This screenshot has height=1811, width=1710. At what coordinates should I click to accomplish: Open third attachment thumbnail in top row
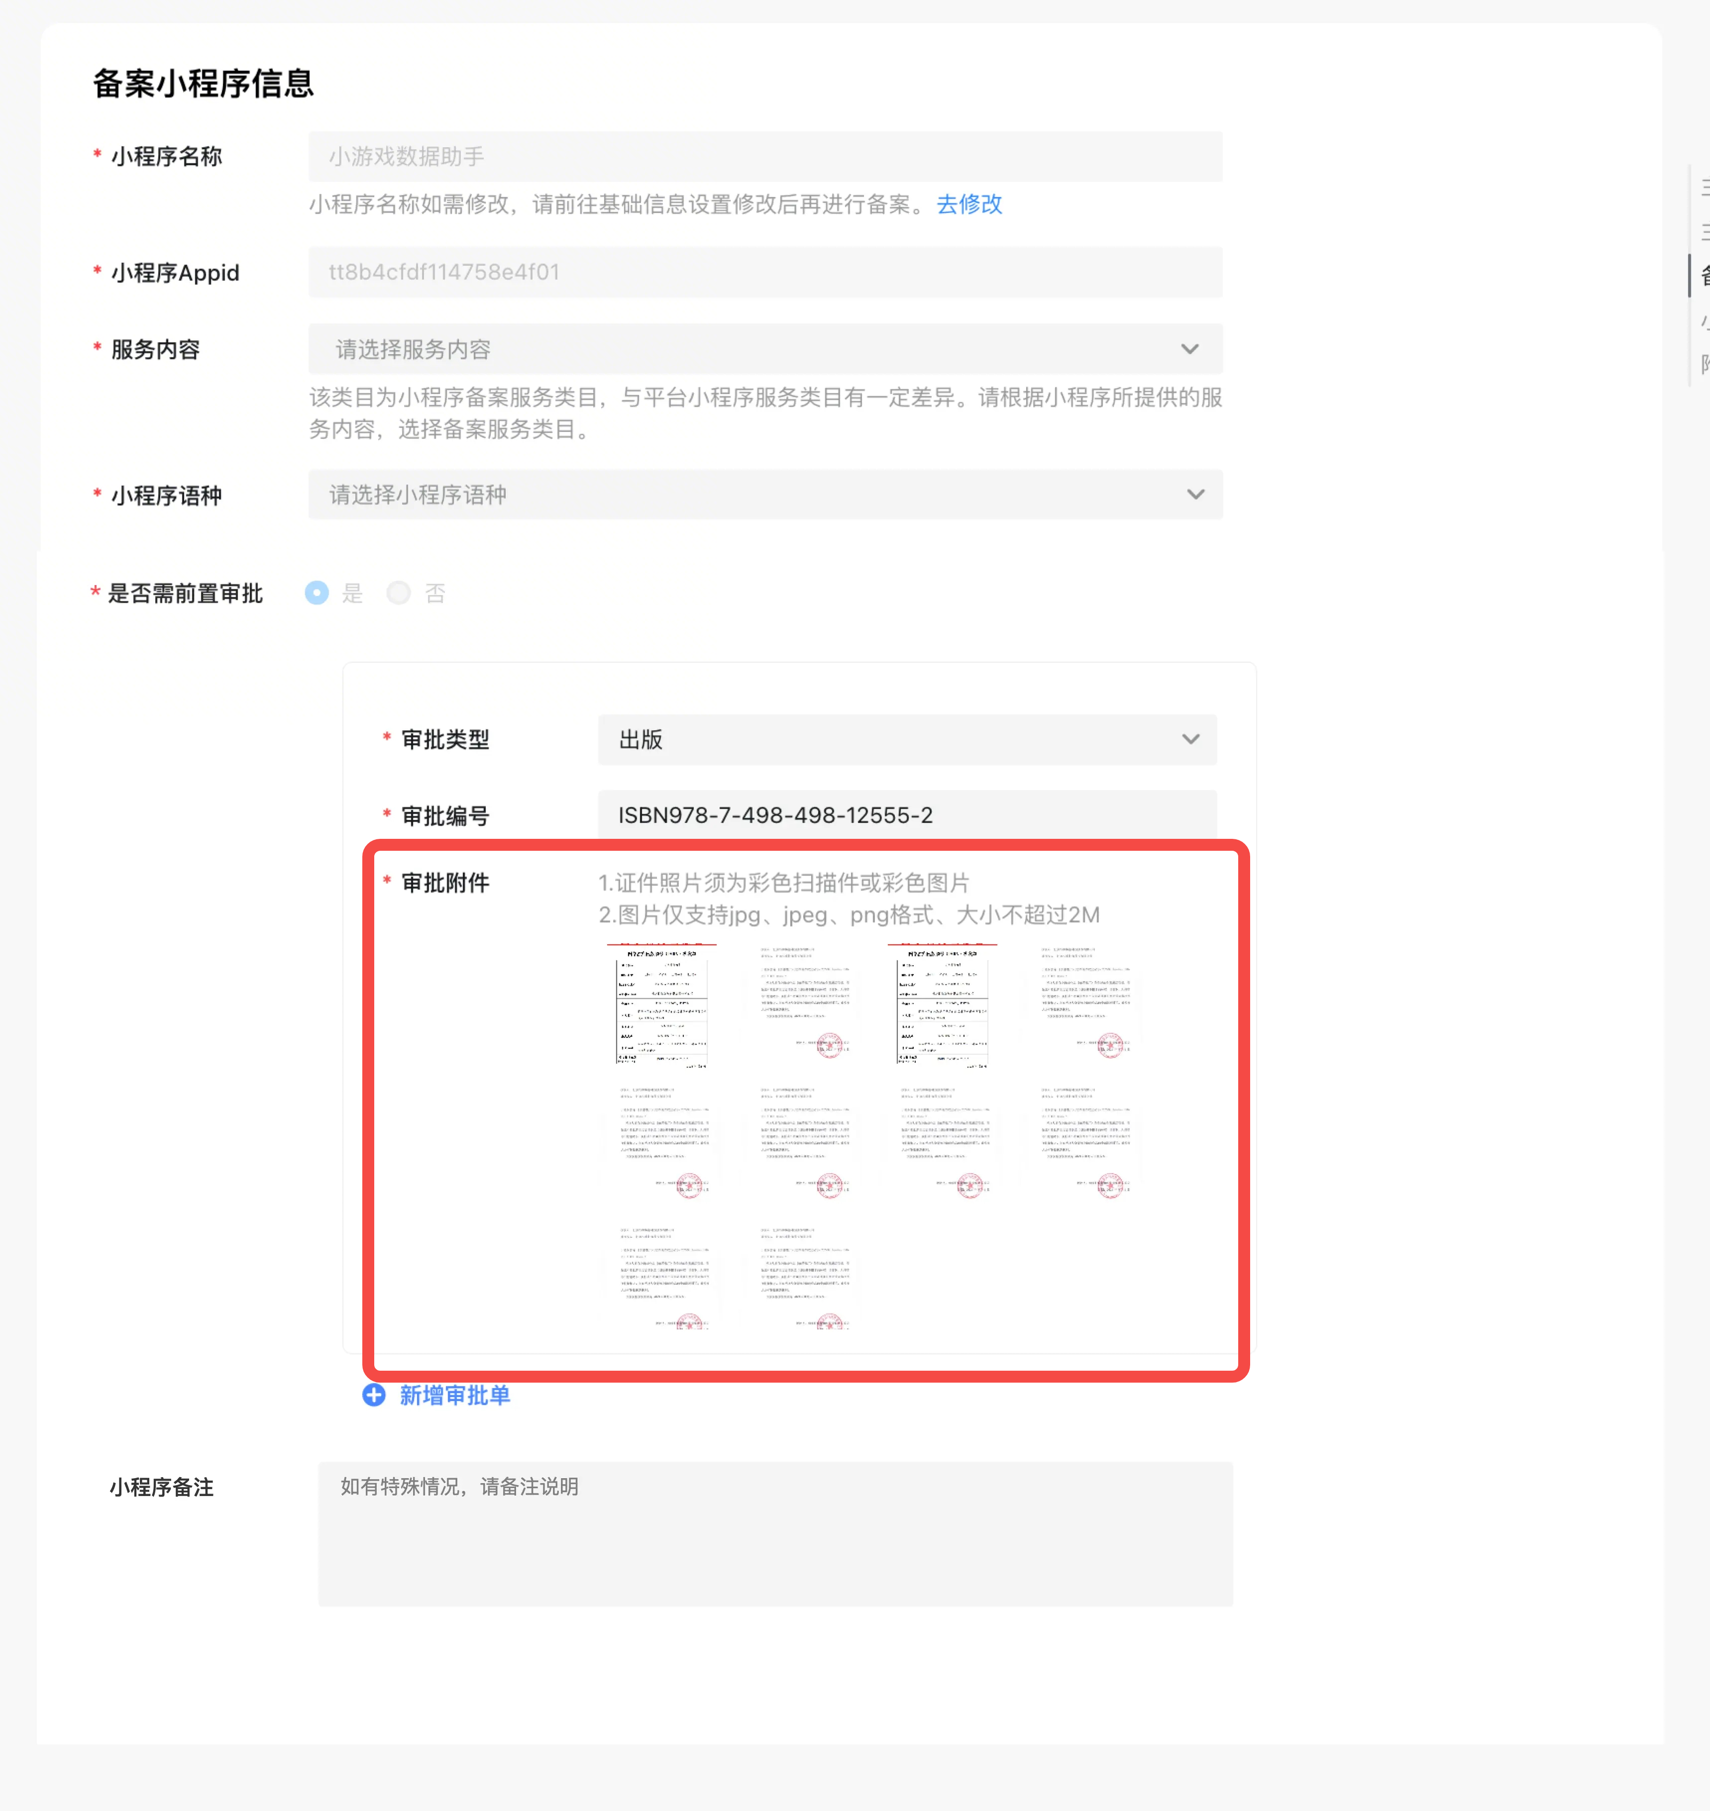click(x=943, y=1006)
